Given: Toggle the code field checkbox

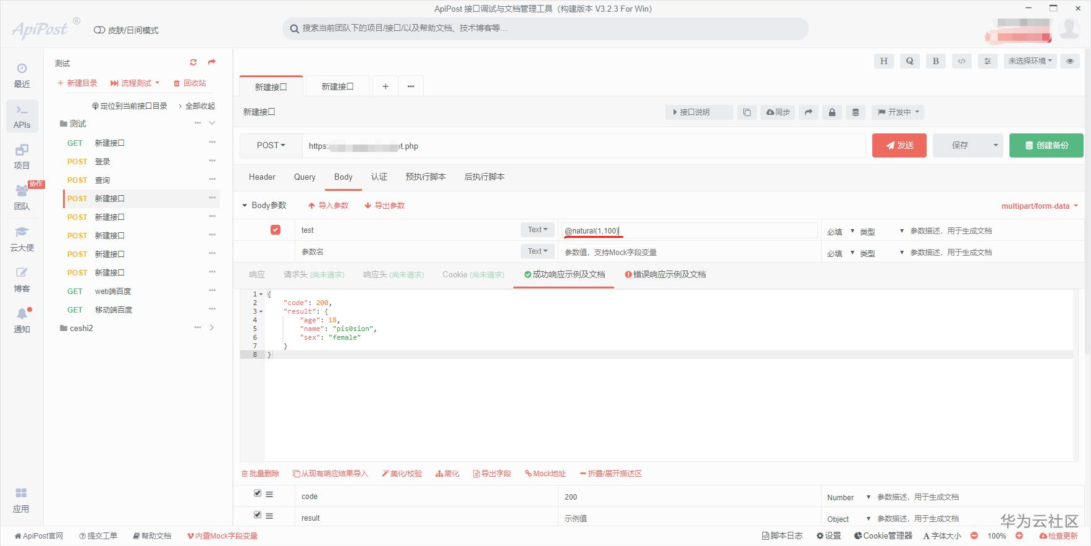Looking at the screenshot, I should tap(258, 493).
